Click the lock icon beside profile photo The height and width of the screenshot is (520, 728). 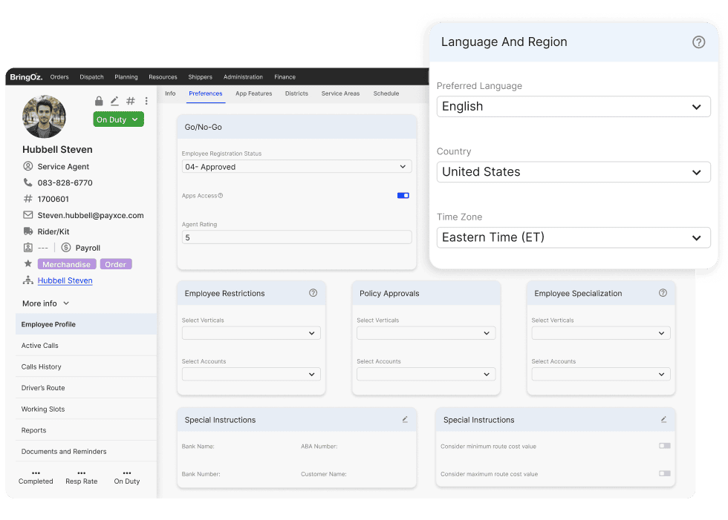(99, 101)
